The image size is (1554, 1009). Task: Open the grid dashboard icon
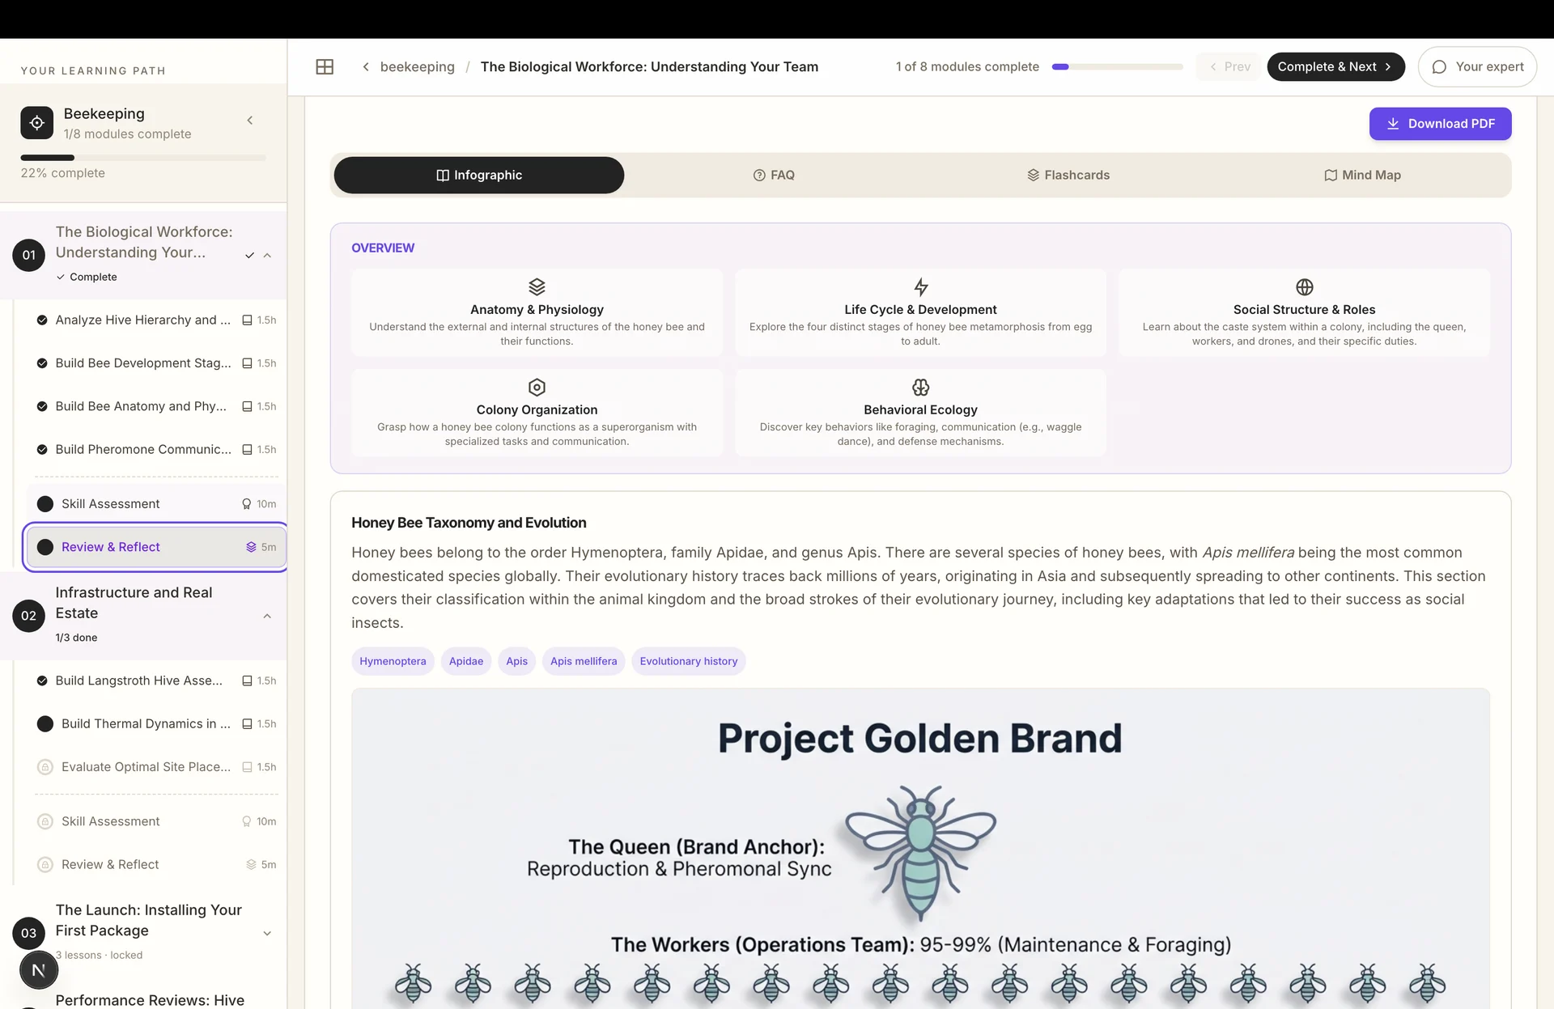325,66
